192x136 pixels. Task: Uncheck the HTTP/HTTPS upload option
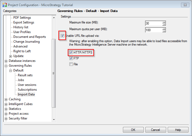pyautogui.click(x=71, y=53)
